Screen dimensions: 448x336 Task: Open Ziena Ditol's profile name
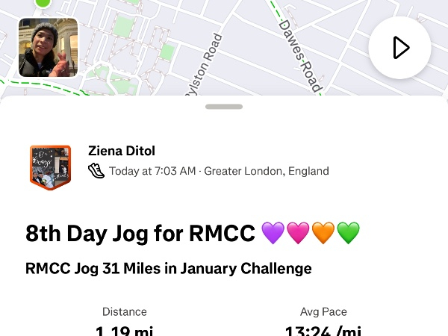click(121, 151)
